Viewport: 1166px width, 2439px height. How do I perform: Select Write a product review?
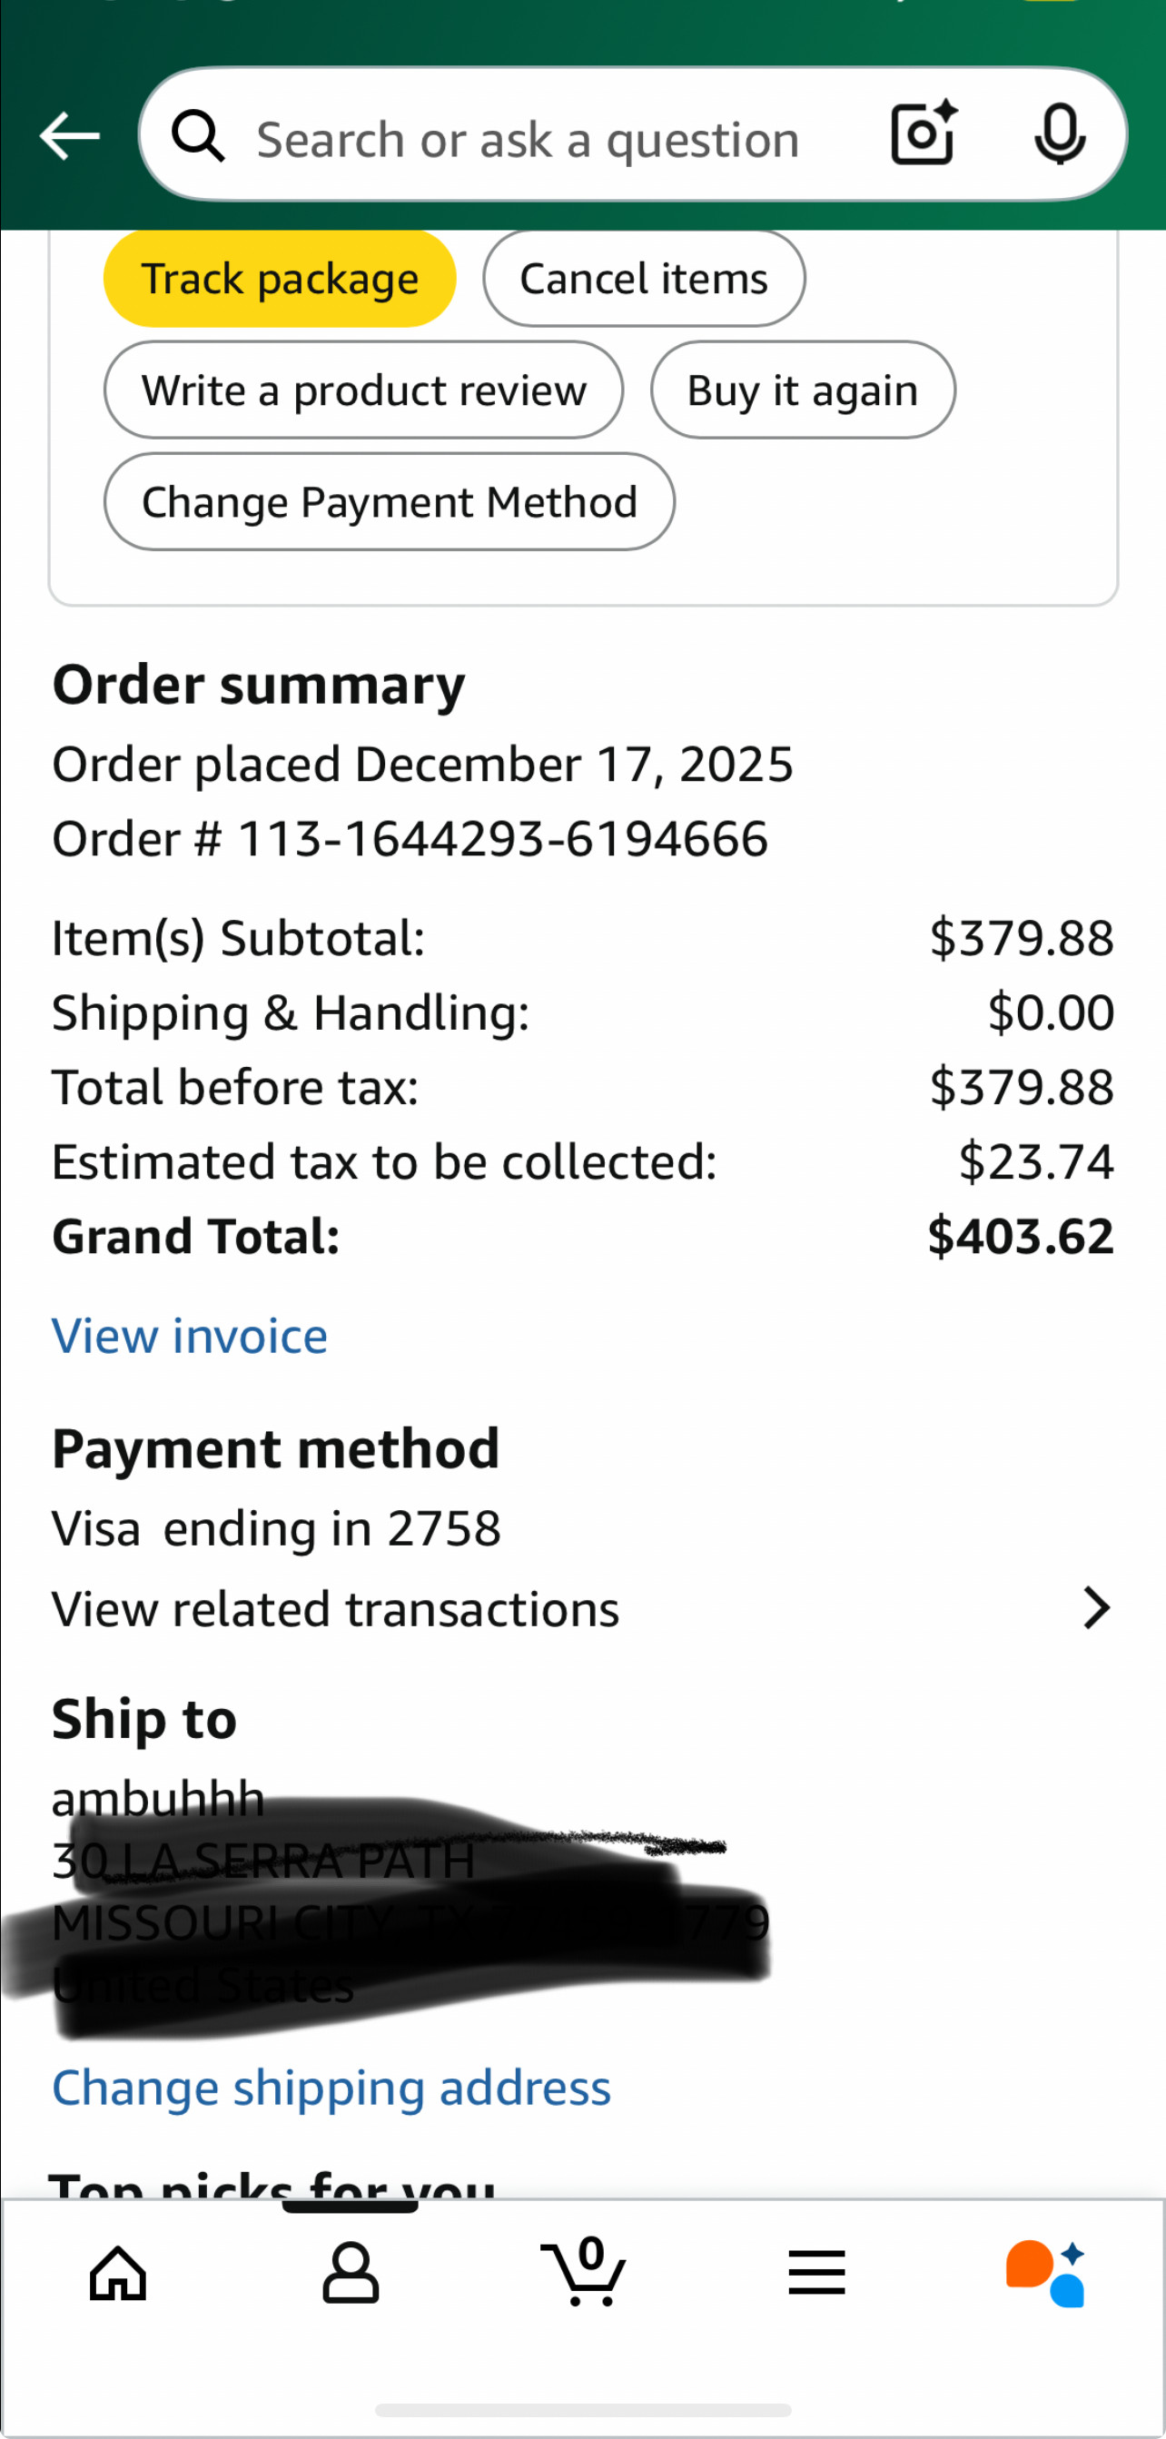click(364, 390)
